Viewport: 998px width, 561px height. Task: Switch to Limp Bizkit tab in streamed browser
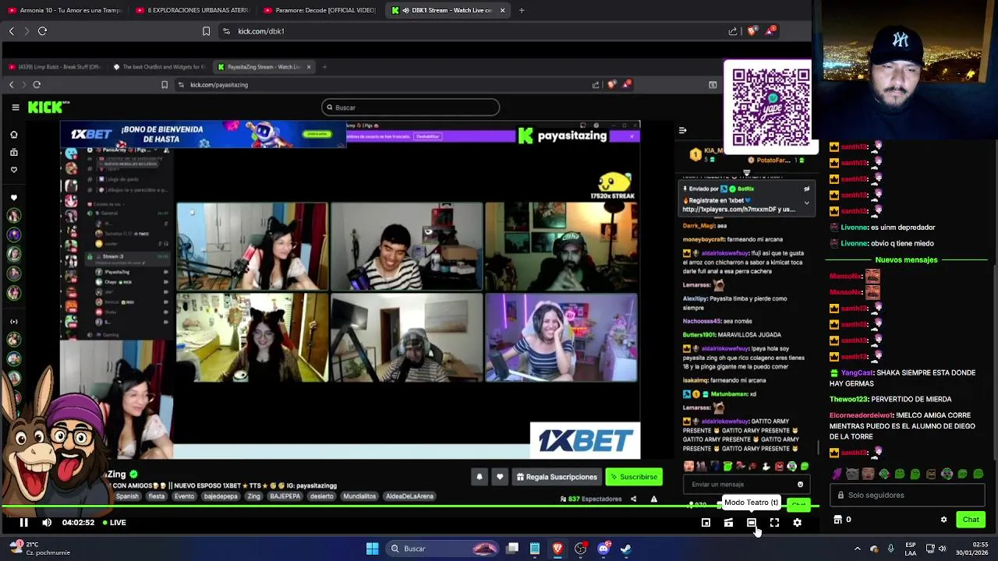pyautogui.click(x=56, y=67)
